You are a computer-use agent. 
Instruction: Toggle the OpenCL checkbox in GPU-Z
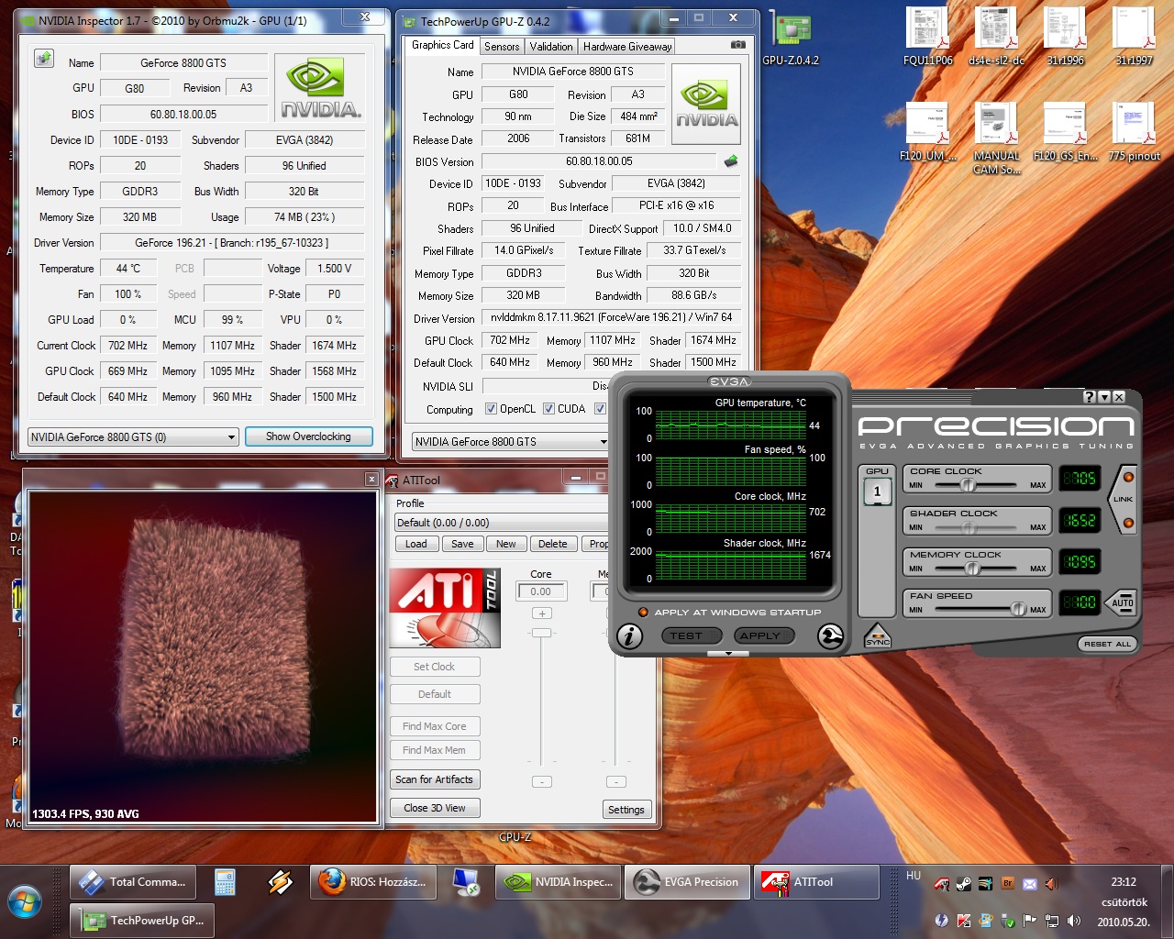pos(491,409)
